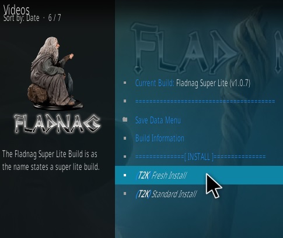Click the bullet icon next to Build Information
Viewport: 283px width, 238px height.
coord(125,138)
